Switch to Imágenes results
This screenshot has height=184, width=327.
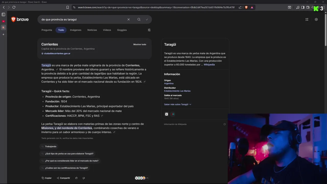[76, 30]
